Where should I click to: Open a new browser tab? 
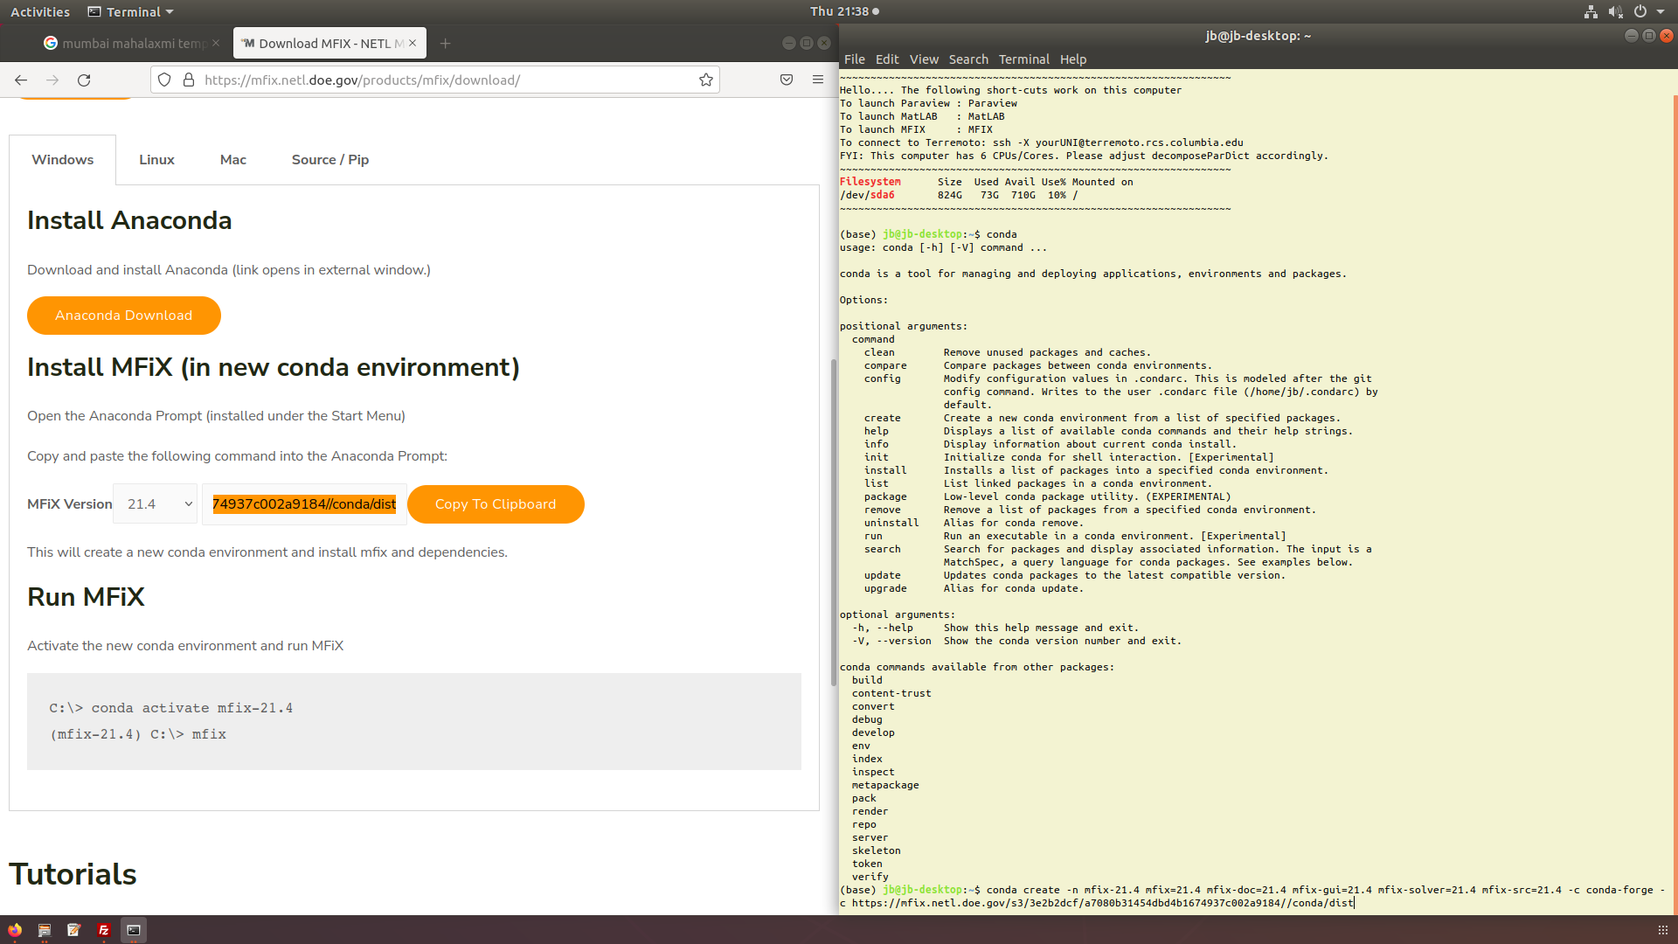(446, 44)
